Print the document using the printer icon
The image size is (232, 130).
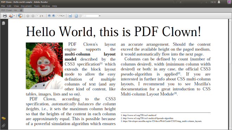(5, 16)
